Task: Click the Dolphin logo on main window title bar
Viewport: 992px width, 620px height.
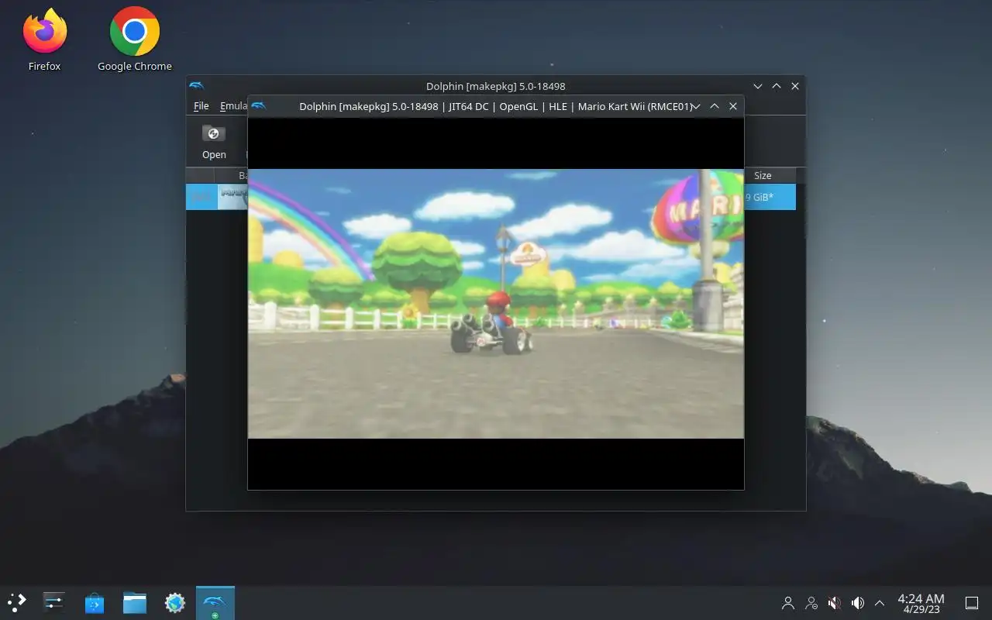Action: point(196,86)
